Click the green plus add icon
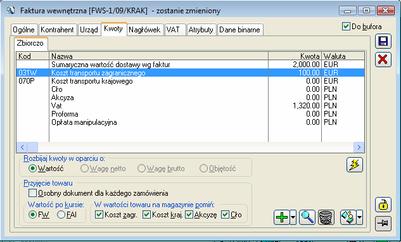 coord(281,217)
